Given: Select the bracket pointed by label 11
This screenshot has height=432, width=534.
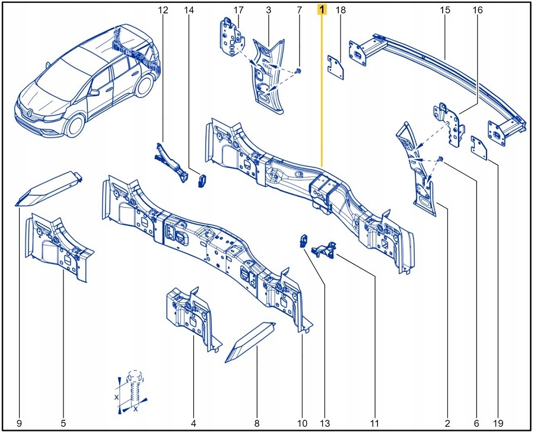Looking at the screenshot, I should 324,249.
